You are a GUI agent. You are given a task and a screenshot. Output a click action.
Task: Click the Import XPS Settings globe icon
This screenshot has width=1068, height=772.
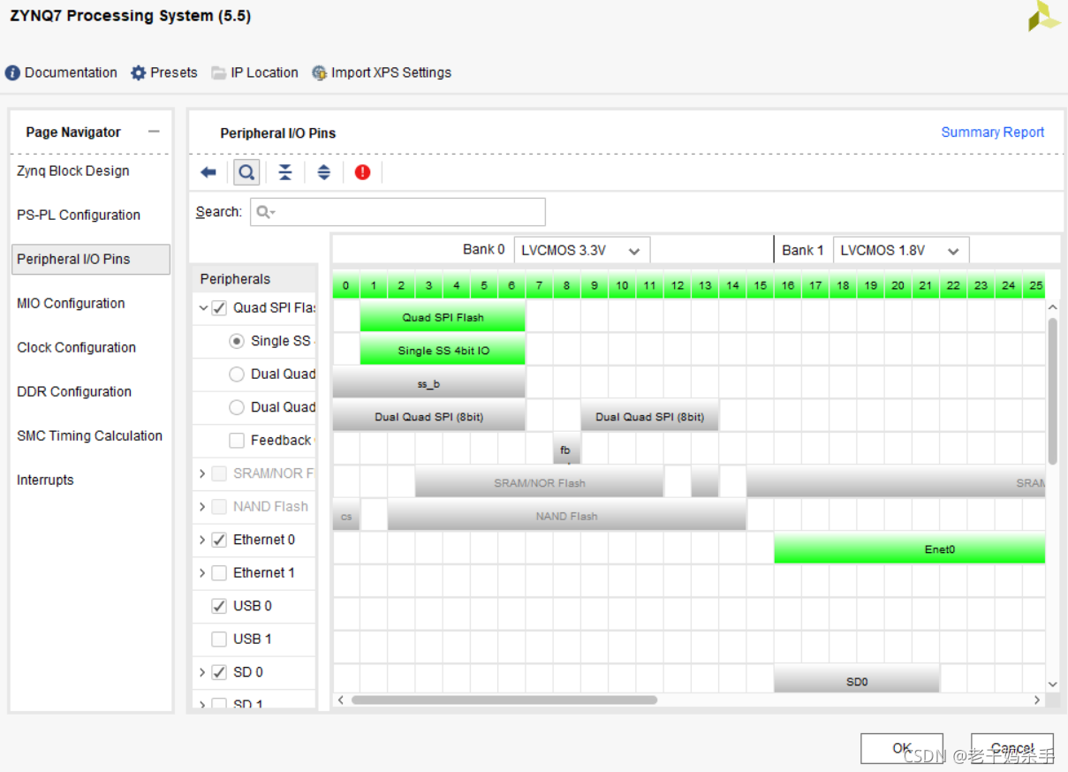(319, 72)
